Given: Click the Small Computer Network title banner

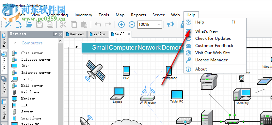Looking at the screenshot, I should pyautogui.click(x=133, y=48).
